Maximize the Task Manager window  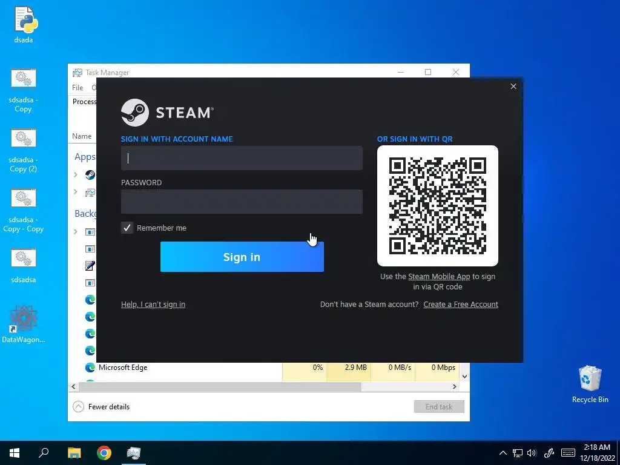(428, 72)
